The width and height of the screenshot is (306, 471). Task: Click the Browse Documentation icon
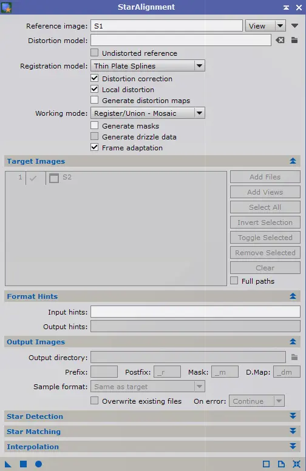pyautogui.click(x=281, y=464)
